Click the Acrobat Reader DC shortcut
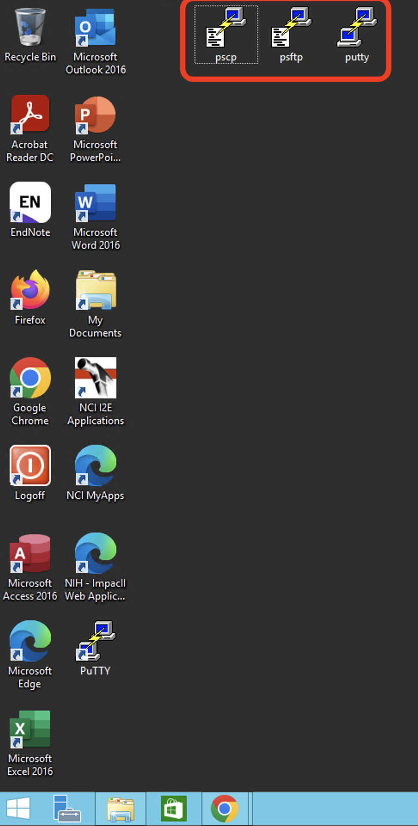This screenshot has height=826, width=418. point(30,116)
